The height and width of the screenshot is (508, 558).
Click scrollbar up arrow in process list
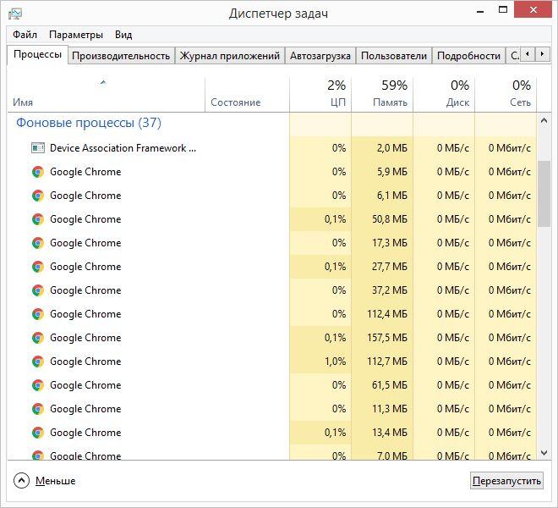(x=544, y=120)
